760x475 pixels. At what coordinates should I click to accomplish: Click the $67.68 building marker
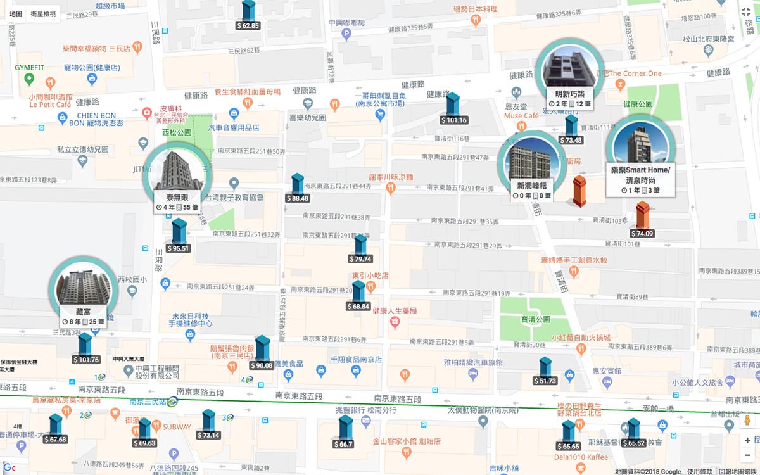(x=56, y=429)
